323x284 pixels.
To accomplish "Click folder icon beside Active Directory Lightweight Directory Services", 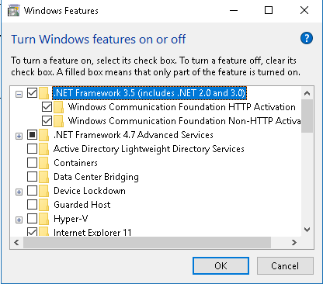I will (44, 149).
